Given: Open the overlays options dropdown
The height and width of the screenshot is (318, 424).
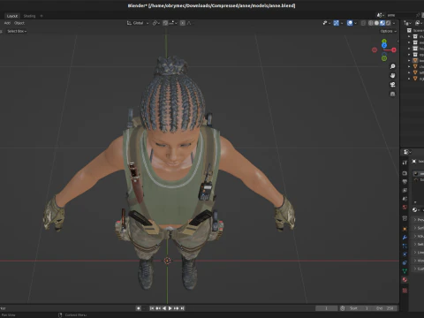Looking at the screenshot, I should click(356, 23).
